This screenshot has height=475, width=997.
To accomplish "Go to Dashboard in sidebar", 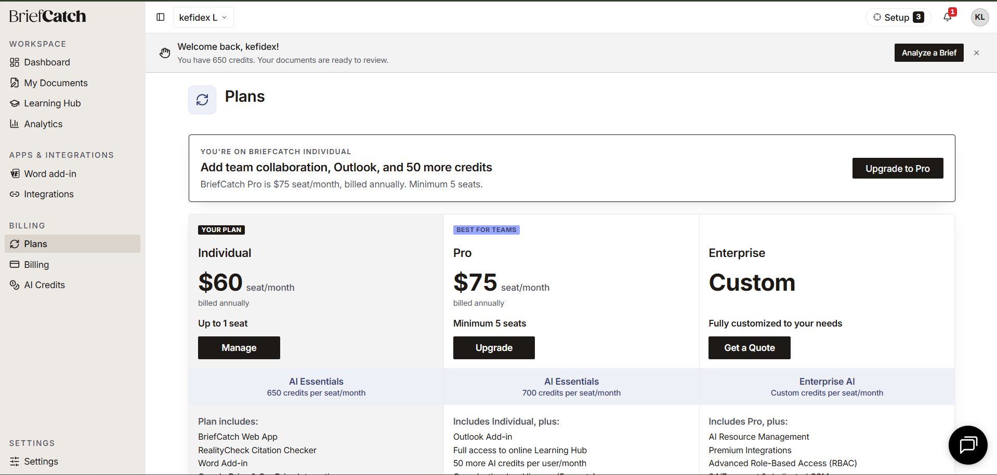I will (72, 62).
